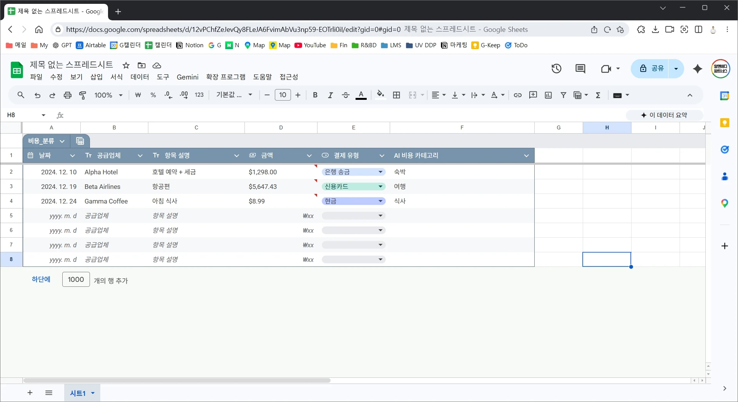
Task: Open Google Tasks side panel
Action: (x=725, y=150)
